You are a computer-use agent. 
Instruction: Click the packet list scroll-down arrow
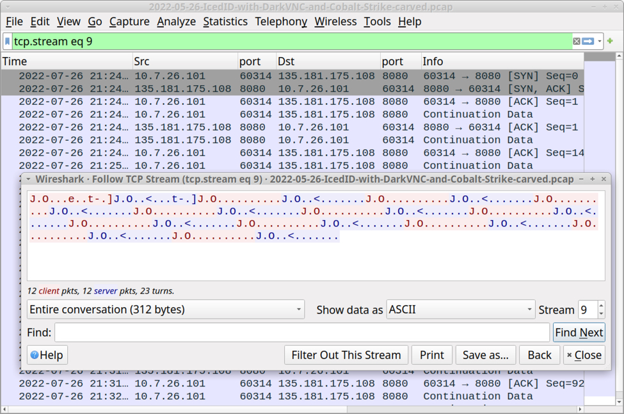[619, 402]
